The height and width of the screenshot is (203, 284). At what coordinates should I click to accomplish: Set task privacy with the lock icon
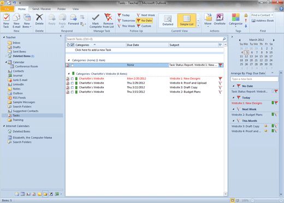pyautogui.click(x=246, y=15)
